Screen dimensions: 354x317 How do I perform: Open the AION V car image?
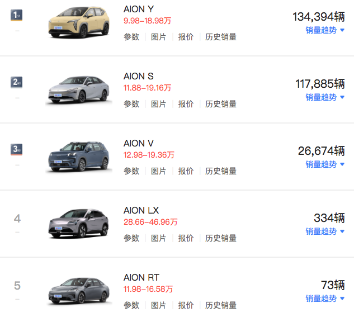click(x=79, y=157)
